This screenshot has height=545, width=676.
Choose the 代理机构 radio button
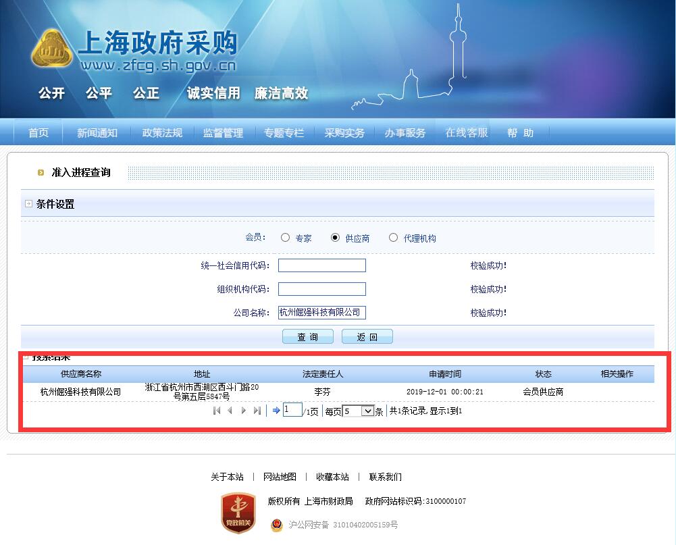pos(393,238)
